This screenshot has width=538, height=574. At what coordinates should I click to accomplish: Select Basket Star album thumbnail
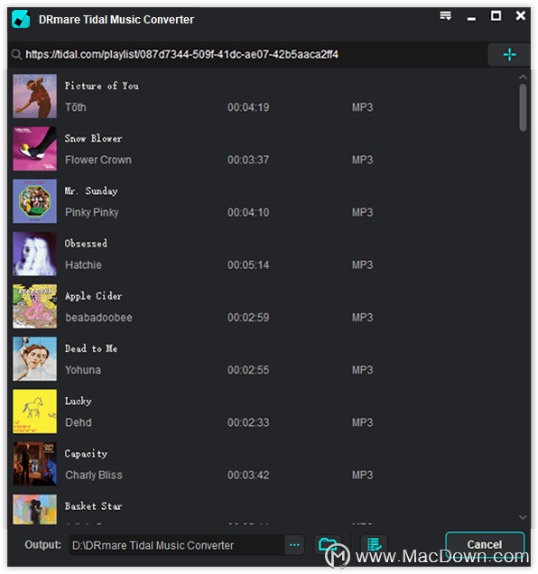35,510
